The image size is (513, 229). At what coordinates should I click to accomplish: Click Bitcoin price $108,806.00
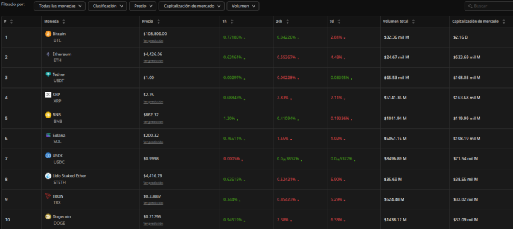[155, 34]
